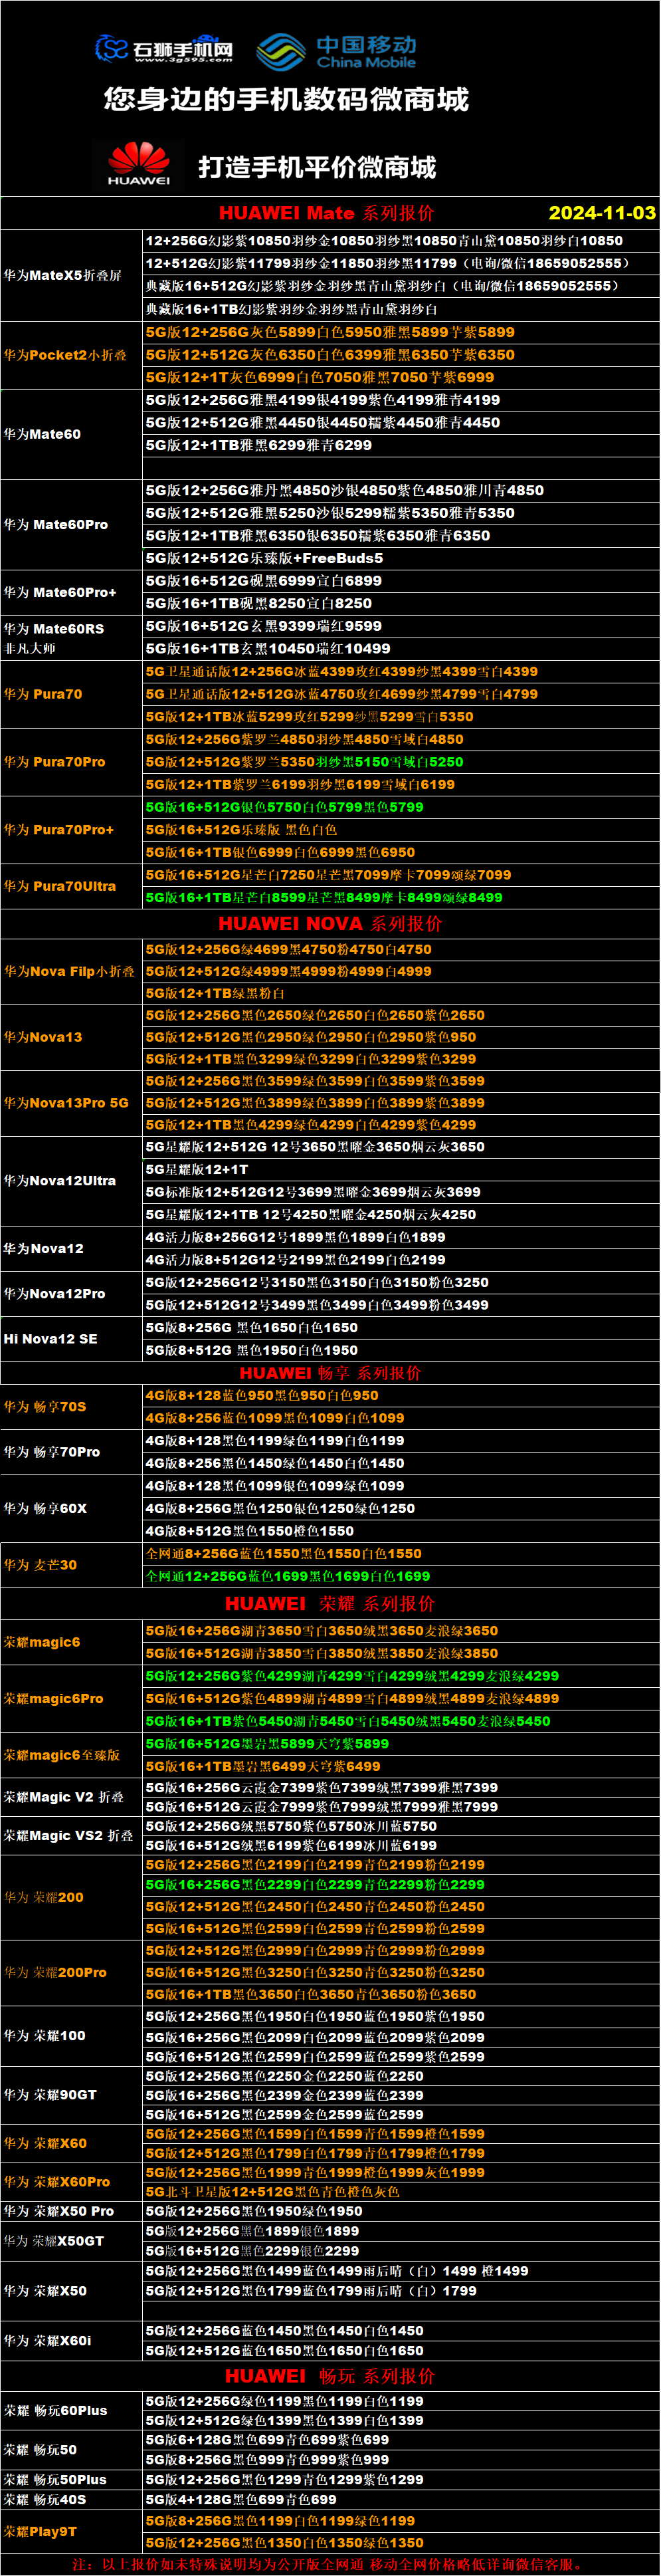Click the HUAWEI NOVA 系列报价 section header

coord(330,924)
